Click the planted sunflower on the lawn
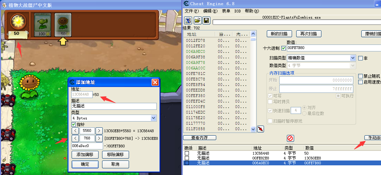 pos(29,87)
